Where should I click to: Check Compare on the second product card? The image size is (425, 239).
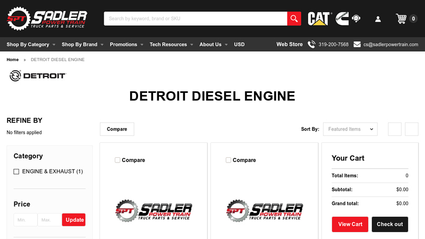click(228, 160)
